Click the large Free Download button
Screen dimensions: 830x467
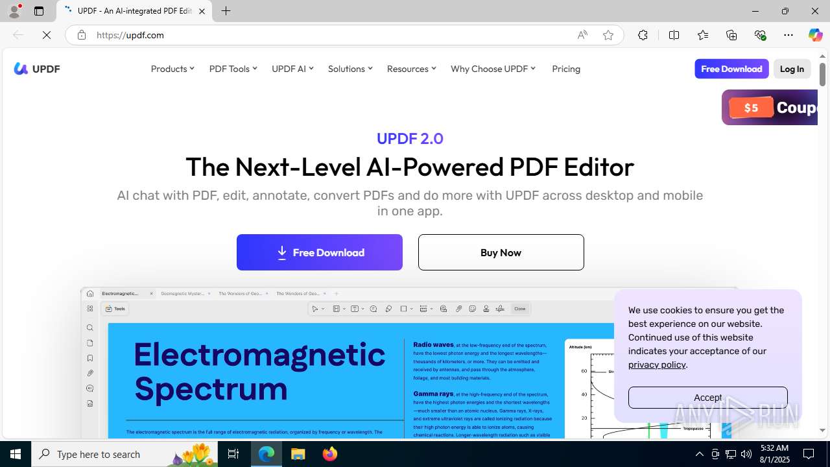(x=320, y=252)
